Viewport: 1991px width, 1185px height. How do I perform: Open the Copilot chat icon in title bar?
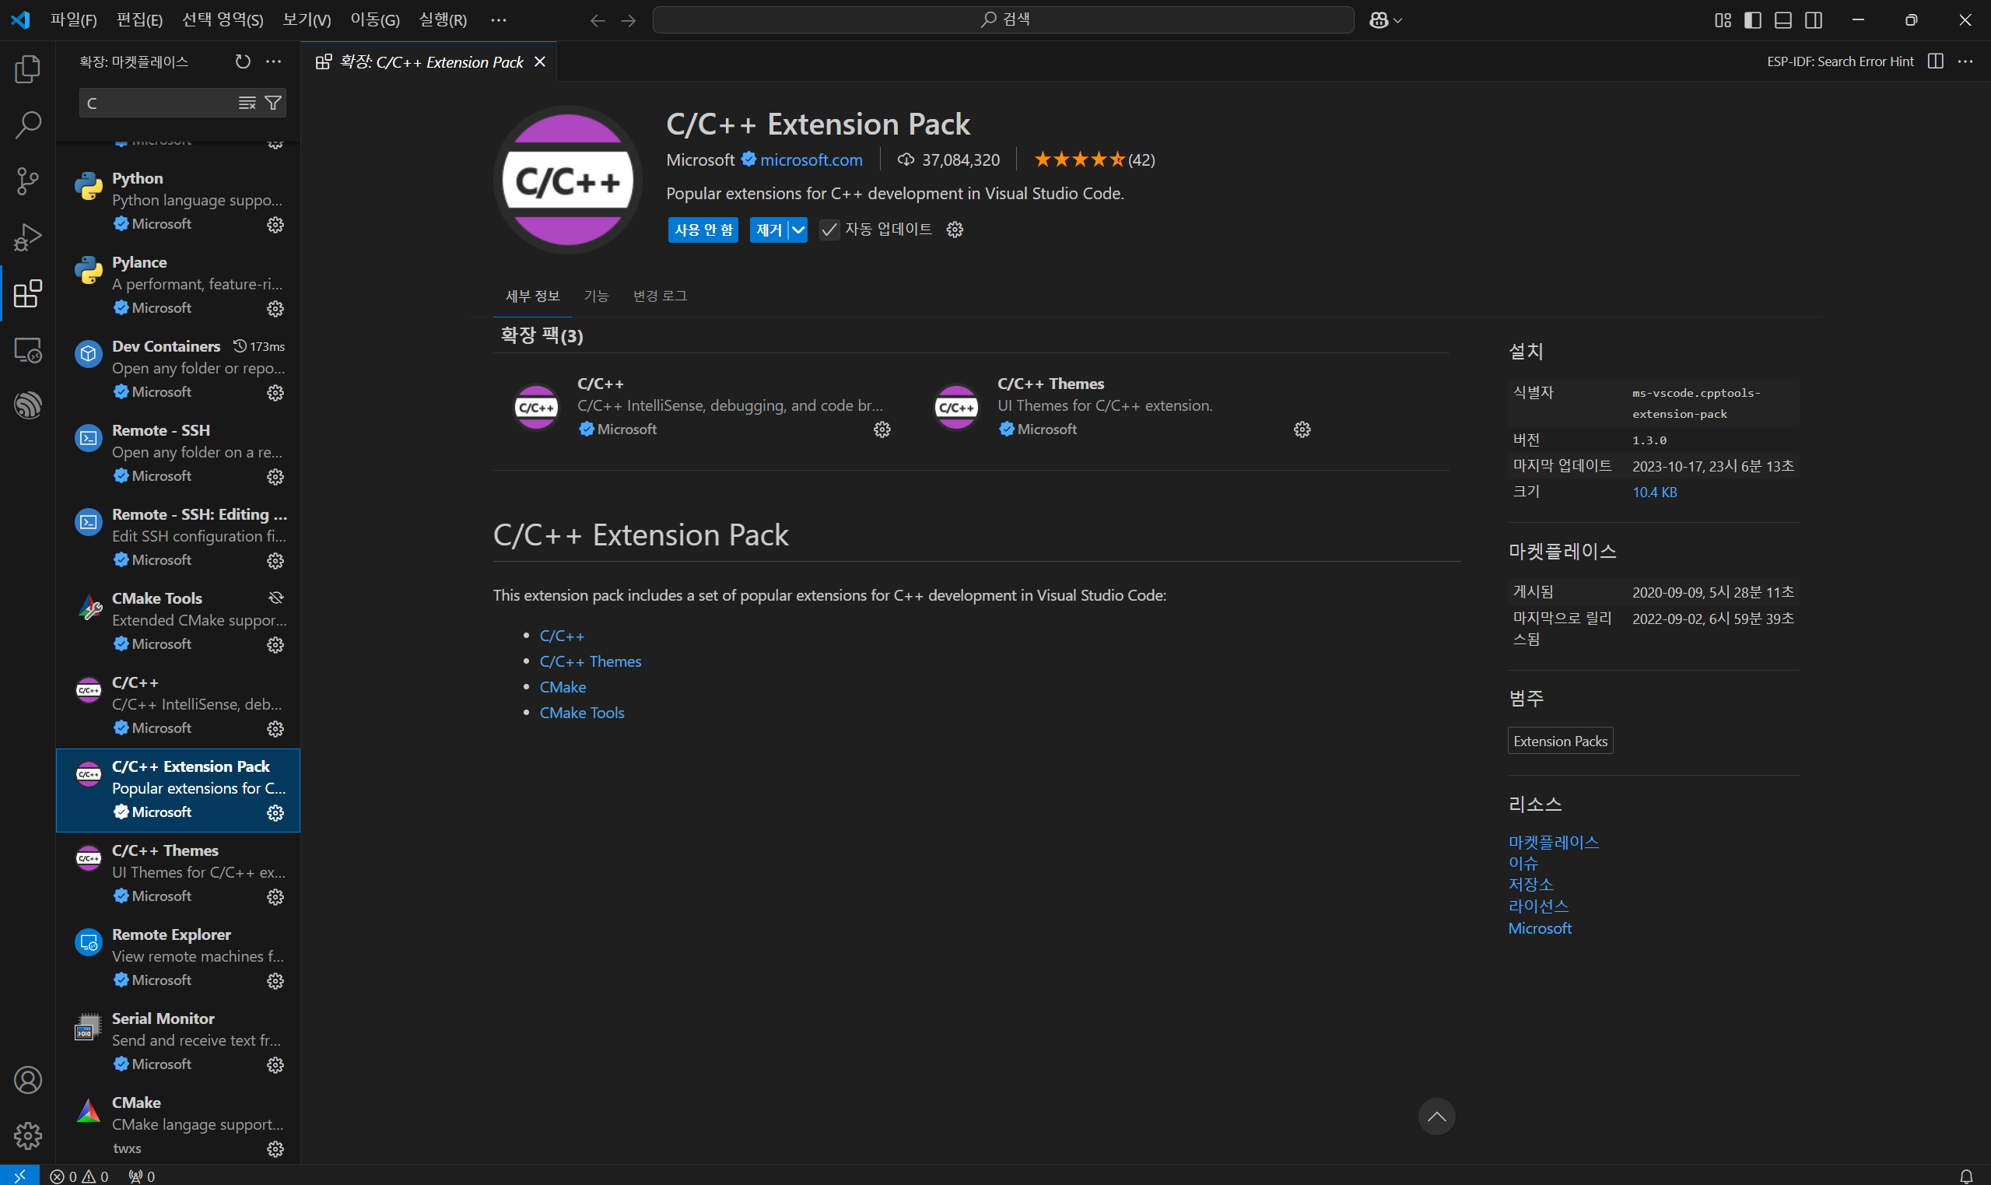click(x=1378, y=20)
